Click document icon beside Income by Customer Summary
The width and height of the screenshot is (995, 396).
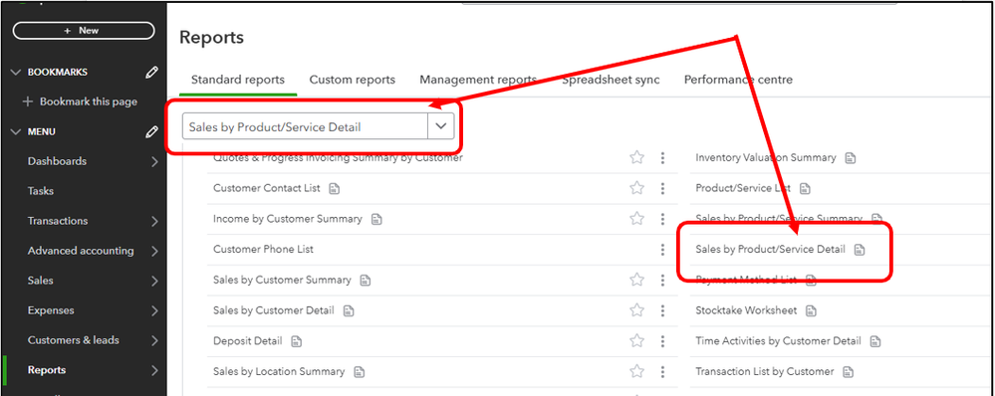click(376, 219)
